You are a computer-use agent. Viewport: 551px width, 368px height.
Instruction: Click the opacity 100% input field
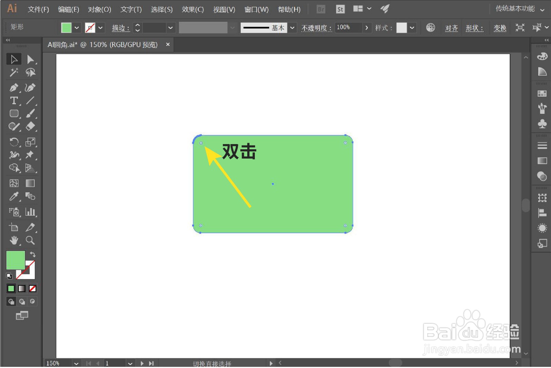[349, 28]
